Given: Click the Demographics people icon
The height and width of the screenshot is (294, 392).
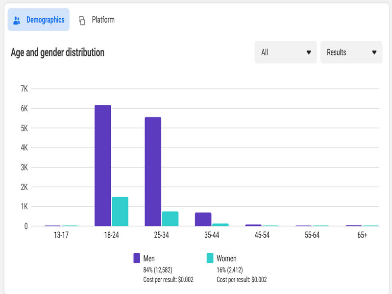Looking at the screenshot, I should click(17, 20).
